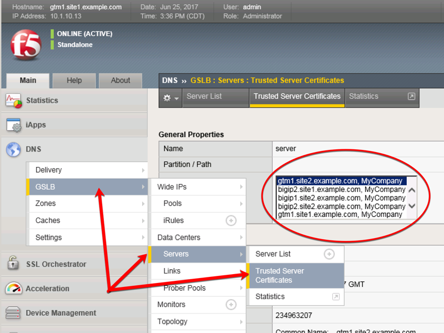Click the Topology submenu arrow
Screen dimensions: 444x333
(241, 322)
